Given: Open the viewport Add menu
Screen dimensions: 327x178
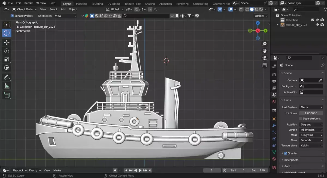Looking at the screenshot, I should click(x=63, y=9).
